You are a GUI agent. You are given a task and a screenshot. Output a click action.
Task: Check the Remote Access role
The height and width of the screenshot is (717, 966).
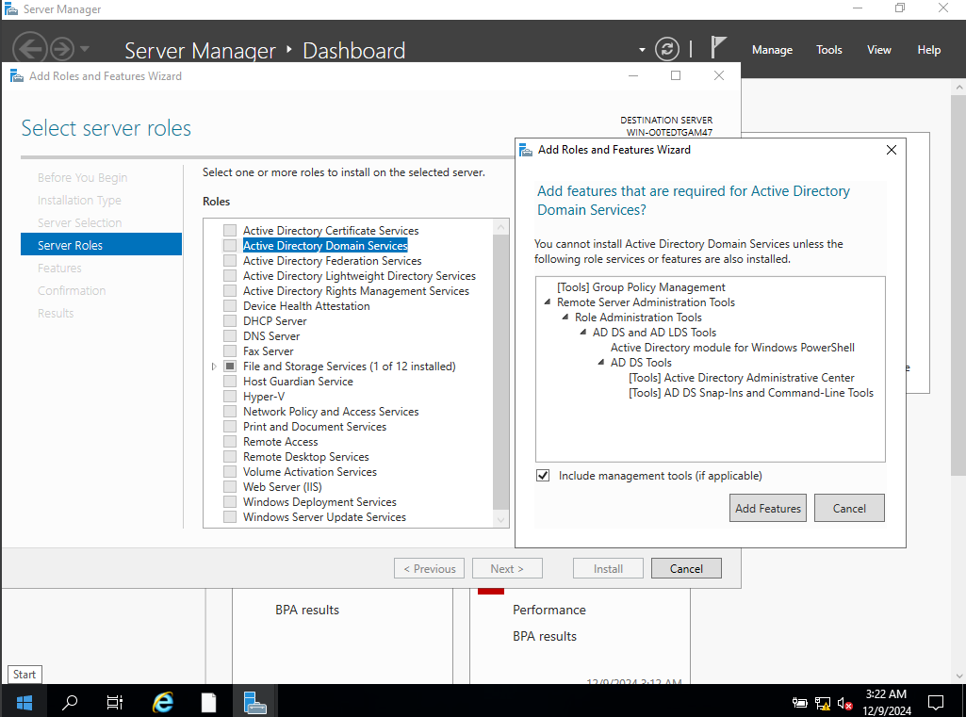pos(230,442)
